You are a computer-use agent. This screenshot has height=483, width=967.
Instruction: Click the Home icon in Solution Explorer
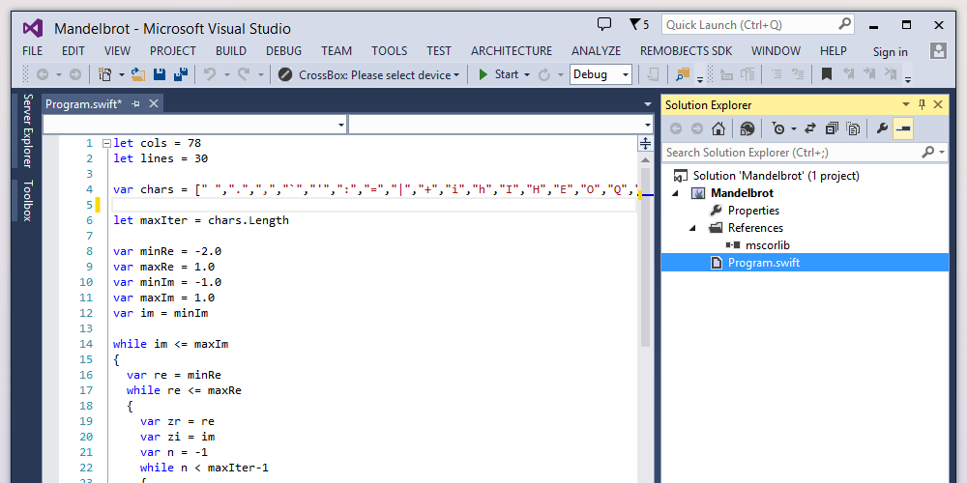coord(718,128)
